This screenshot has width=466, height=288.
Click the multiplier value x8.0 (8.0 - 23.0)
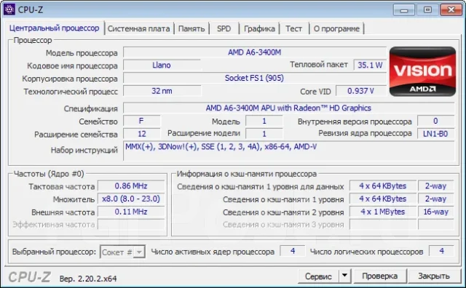click(x=131, y=199)
